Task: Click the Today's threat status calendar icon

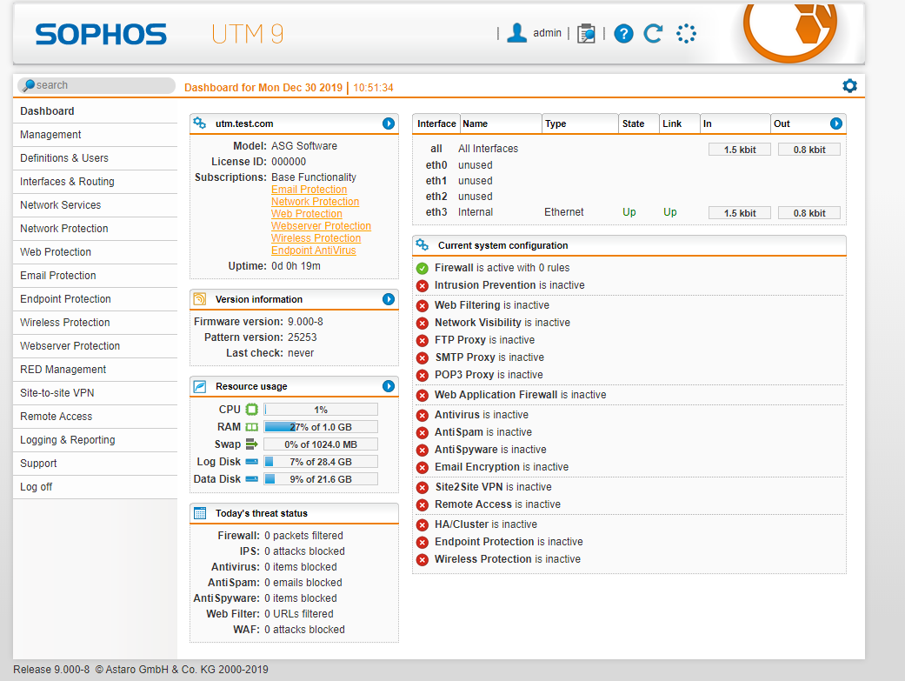Action: click(x=200, y=513)
